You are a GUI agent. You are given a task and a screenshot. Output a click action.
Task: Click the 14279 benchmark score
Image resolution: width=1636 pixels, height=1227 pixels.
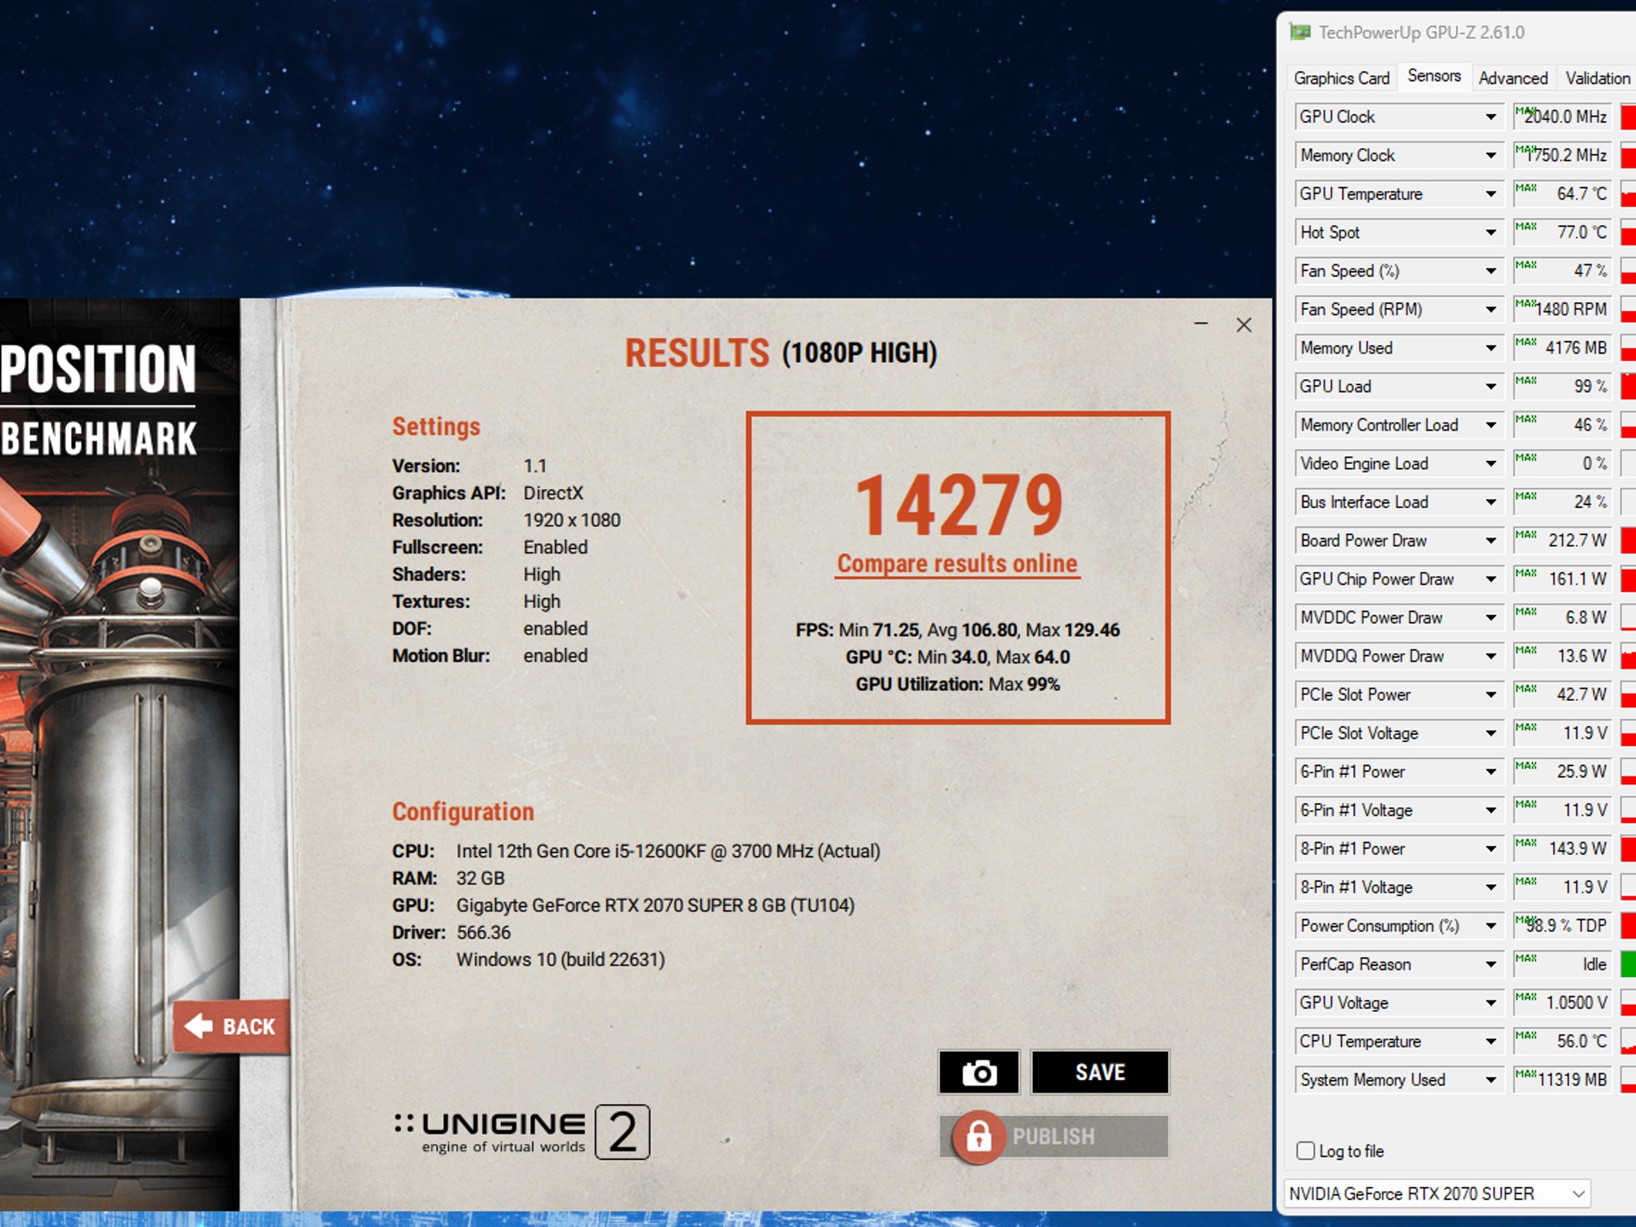pyautogui.click(x=958, y=503)
